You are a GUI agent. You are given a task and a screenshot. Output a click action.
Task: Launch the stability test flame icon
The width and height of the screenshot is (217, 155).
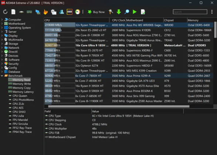coord(45,12)
